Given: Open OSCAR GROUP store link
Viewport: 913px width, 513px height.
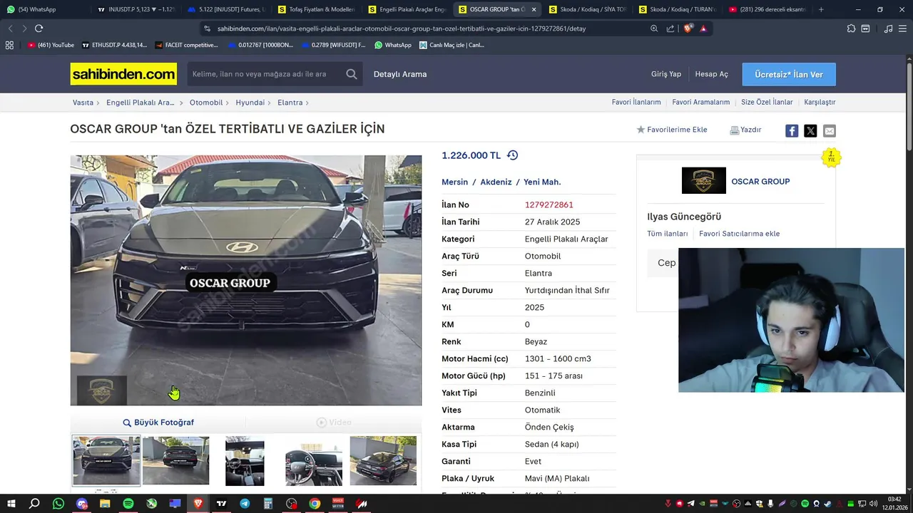Looking at the screenshot, I should click(760, 182).
